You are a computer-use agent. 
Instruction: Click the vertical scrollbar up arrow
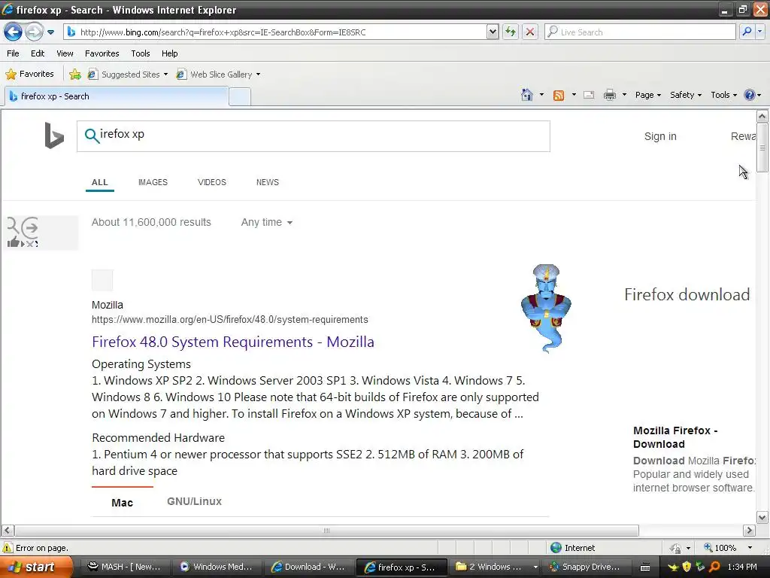coord(762,117)
